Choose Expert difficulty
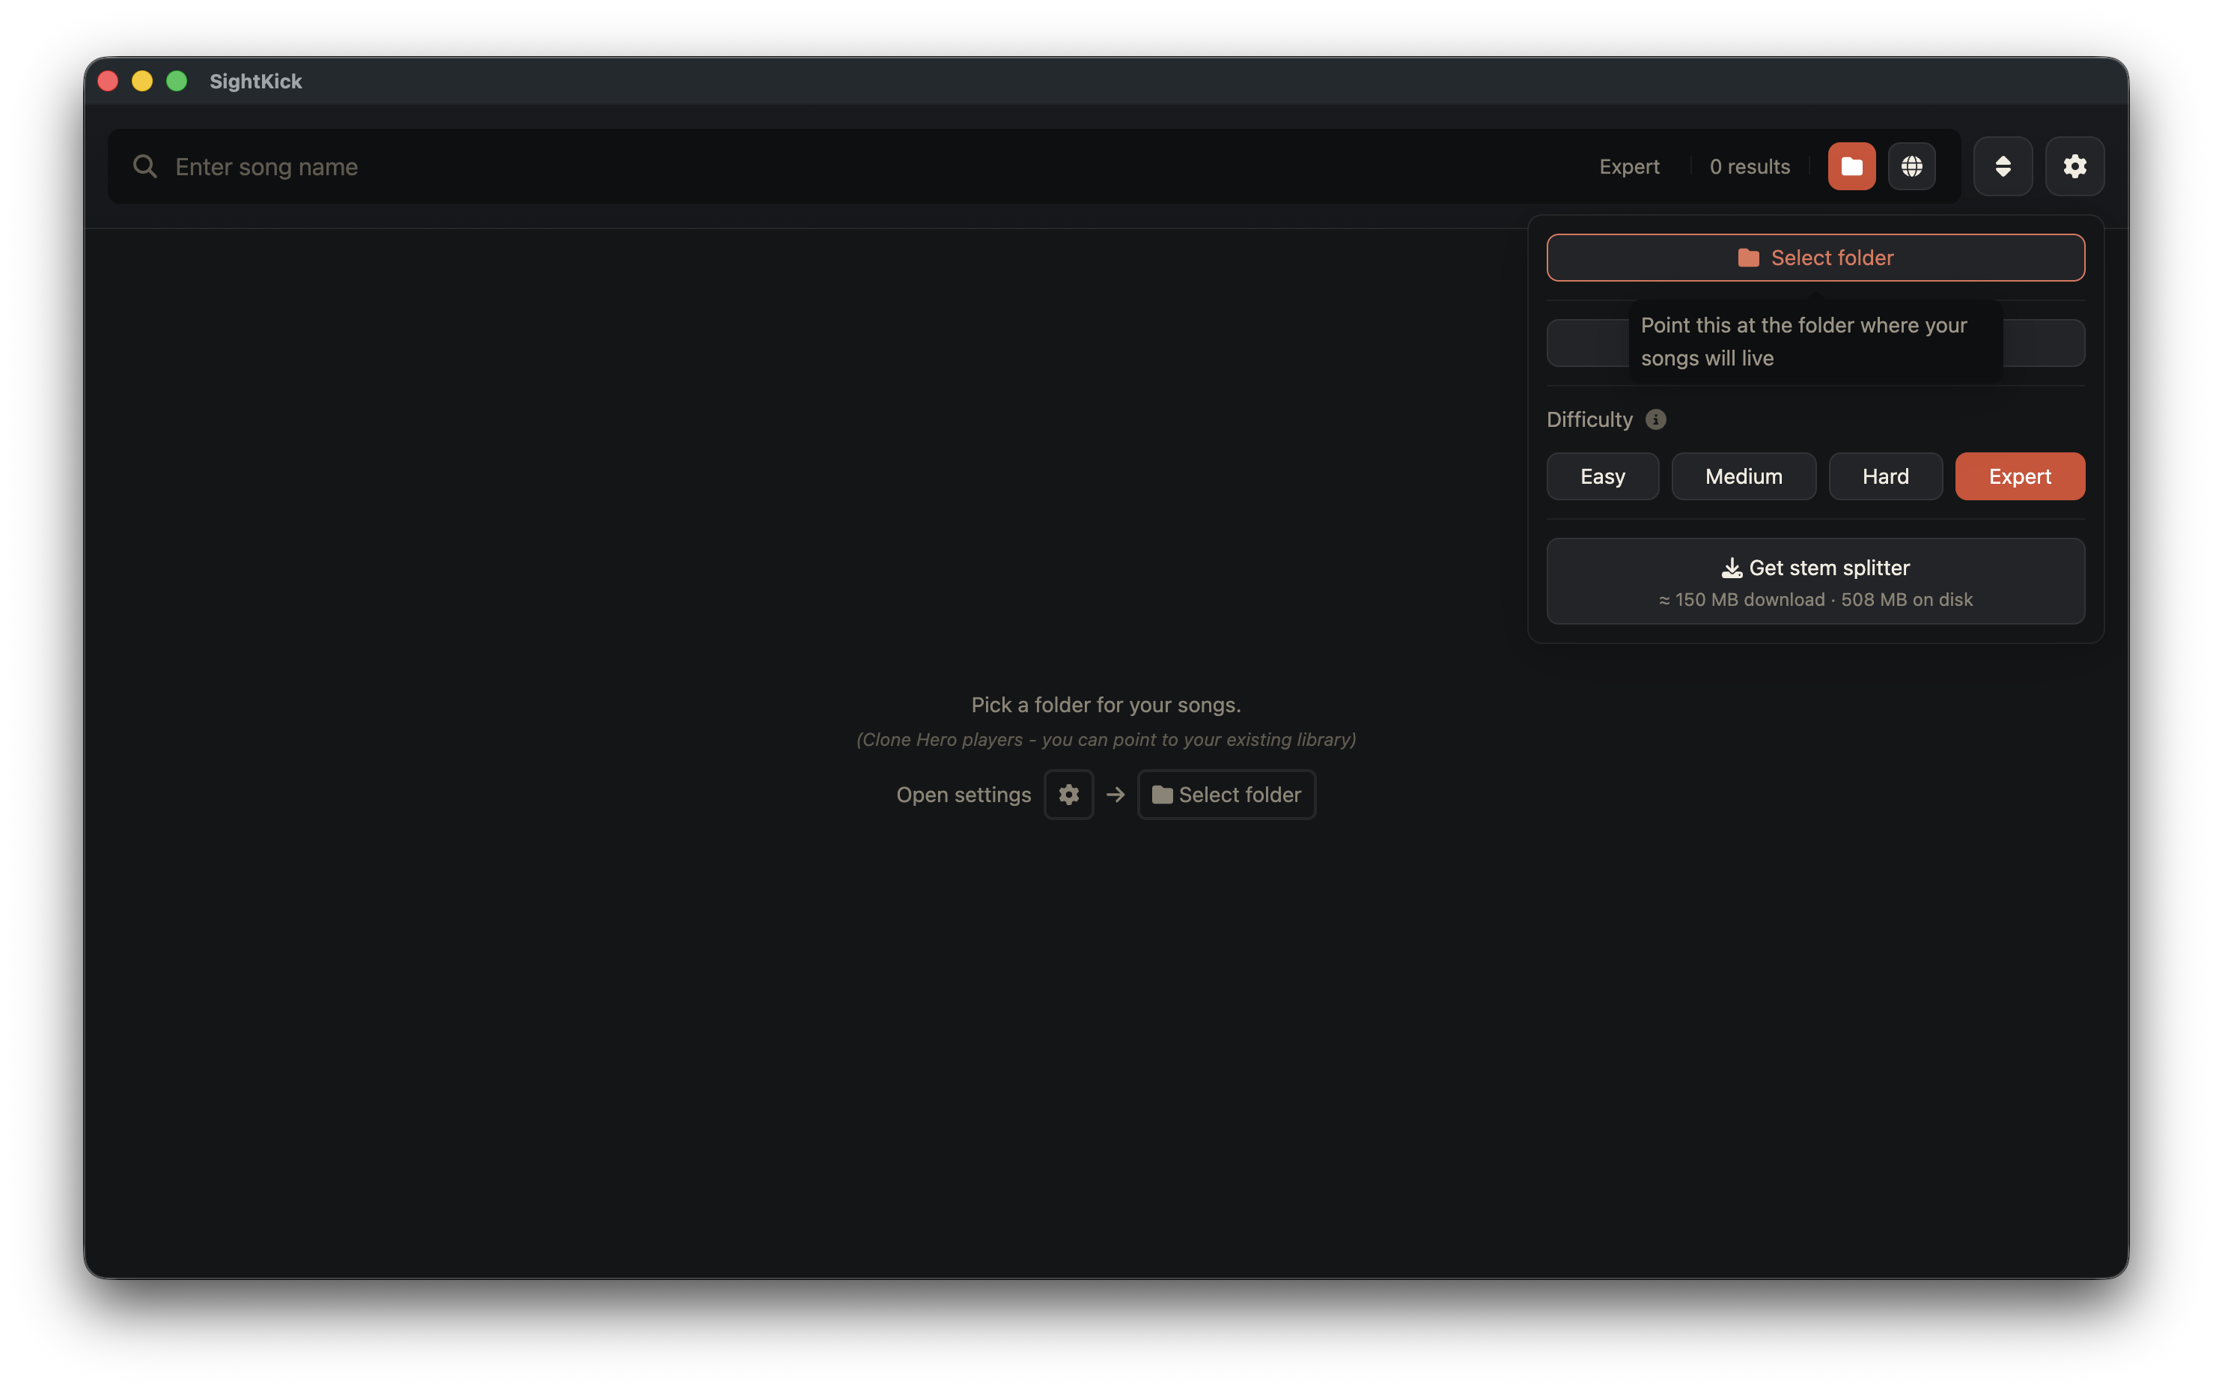Viewport: 2213px width, 1390px height. pyautogui.click(x=2019, y=476)
